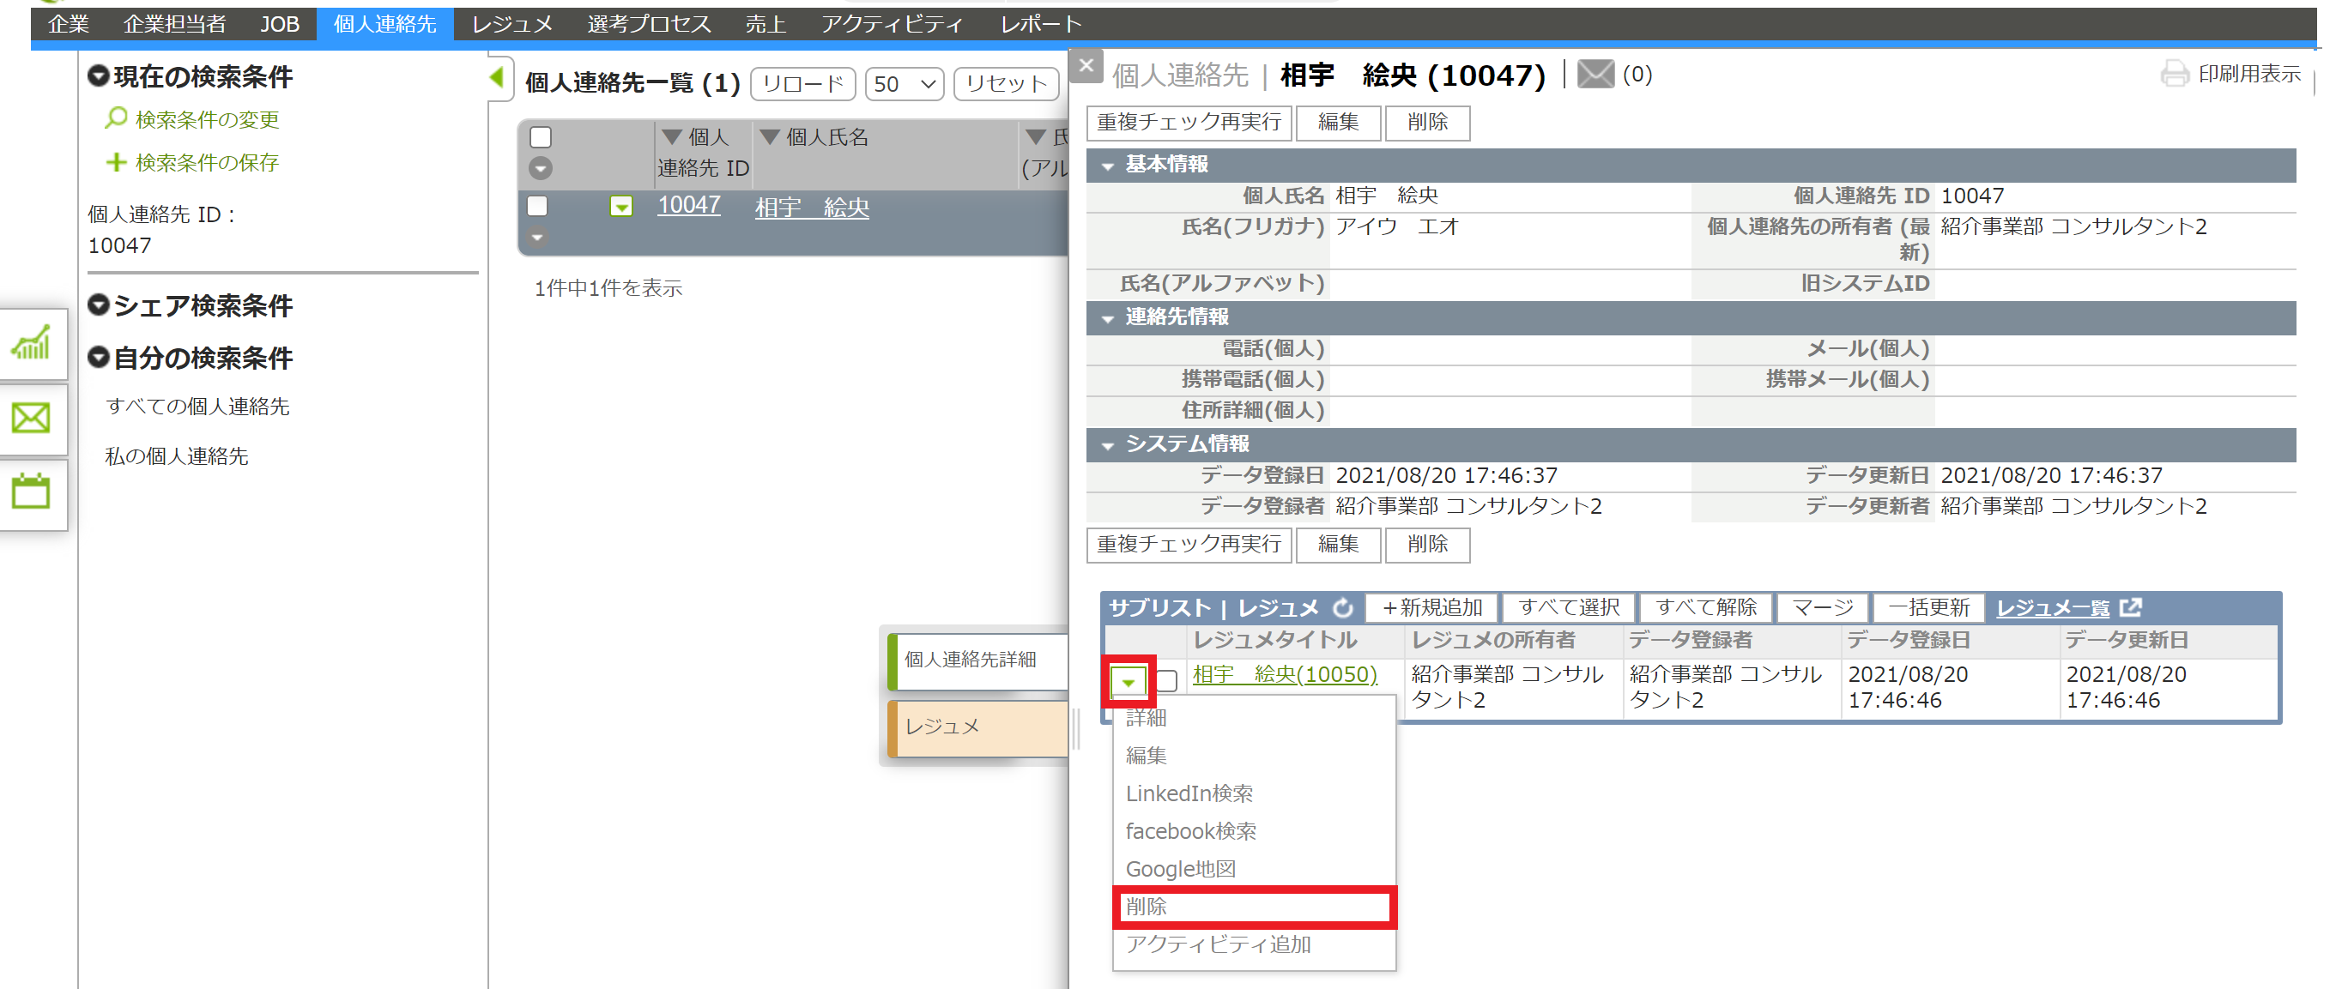The width and height of the screenshot is (2348, 989).
Task: Open the 相宇 絵央(10050) resume link
Action: 1285,674
